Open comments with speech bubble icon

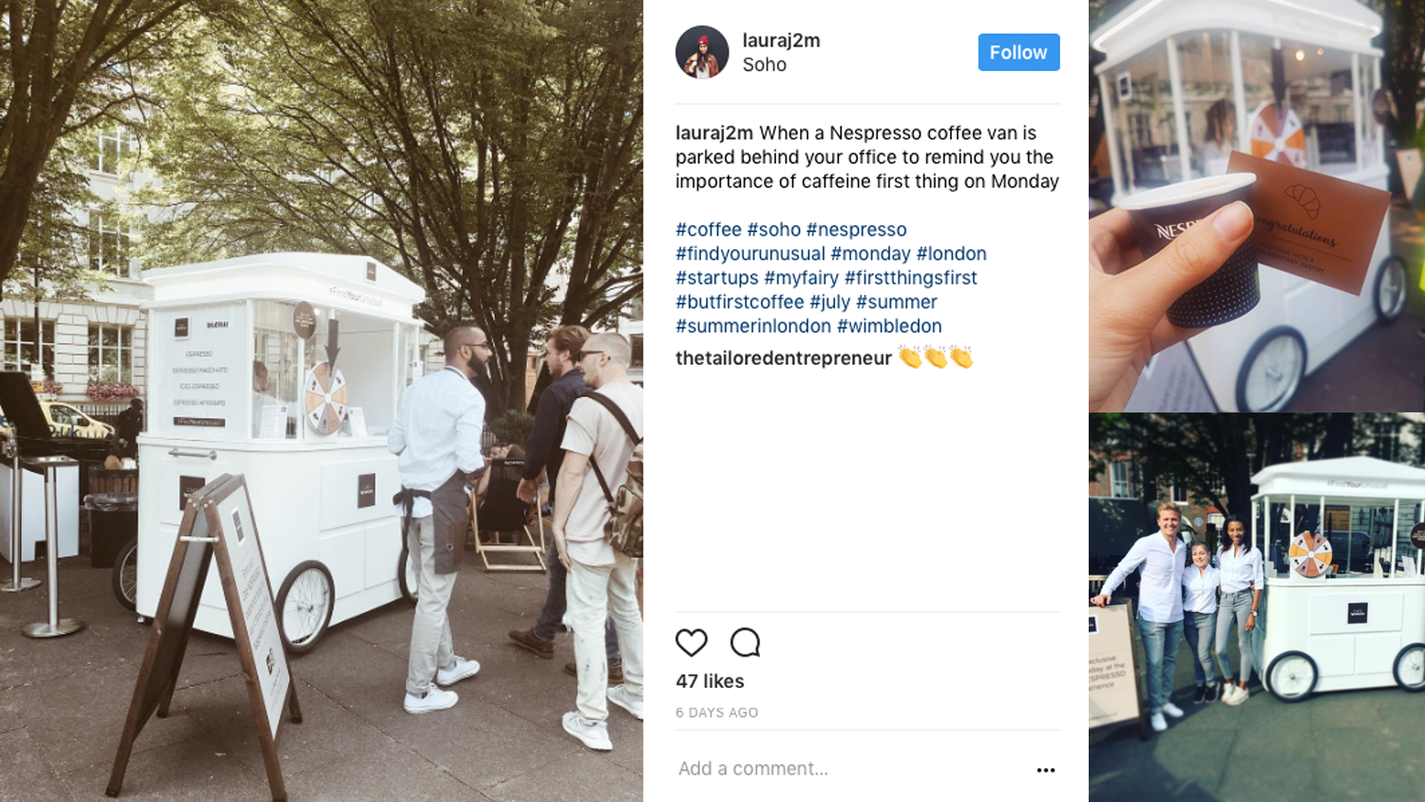(x=746, y=642)
